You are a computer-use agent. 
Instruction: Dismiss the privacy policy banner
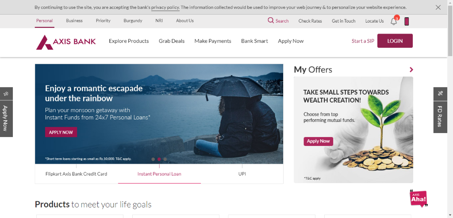(x=438, y=7)
